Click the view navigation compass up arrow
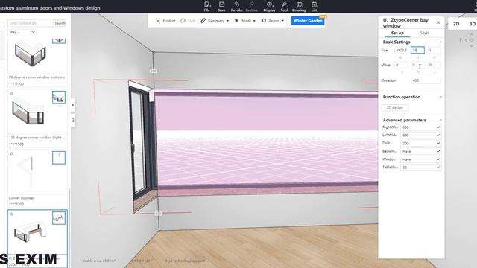 tap(472, 35)
